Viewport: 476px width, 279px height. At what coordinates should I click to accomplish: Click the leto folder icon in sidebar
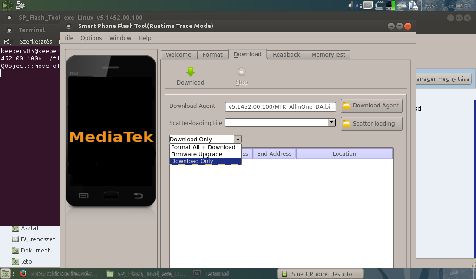pyautogui.click(x=15, y=261)
